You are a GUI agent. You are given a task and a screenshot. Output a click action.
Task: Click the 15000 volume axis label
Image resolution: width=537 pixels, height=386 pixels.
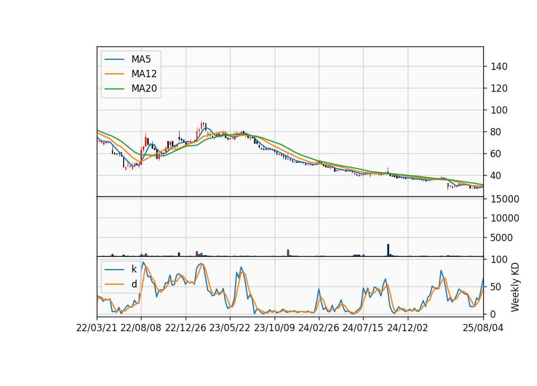[505, 199]
